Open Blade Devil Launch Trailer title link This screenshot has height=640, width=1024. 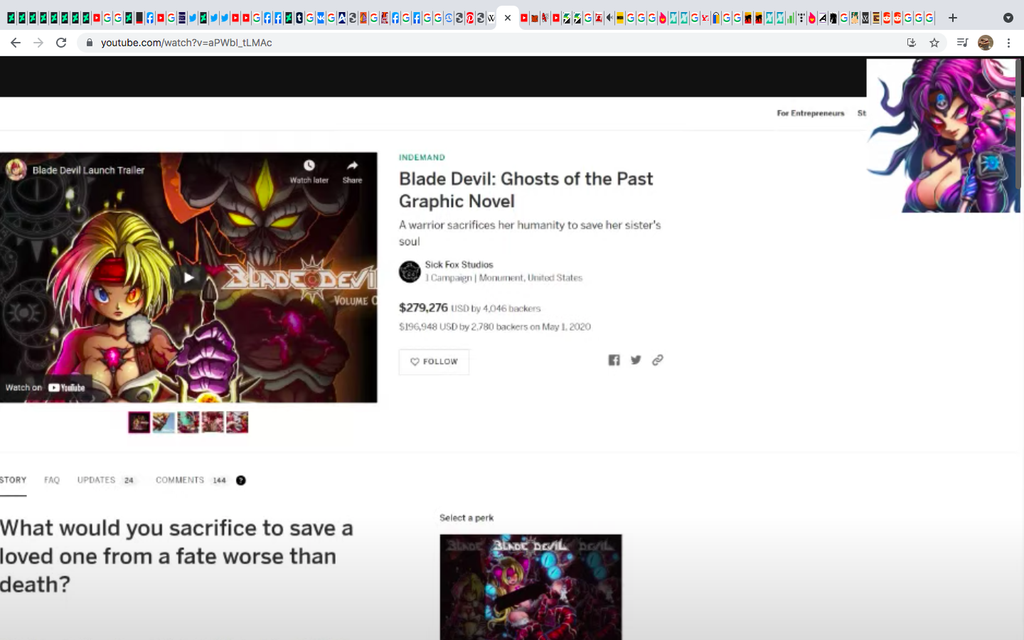coord(88,170)
